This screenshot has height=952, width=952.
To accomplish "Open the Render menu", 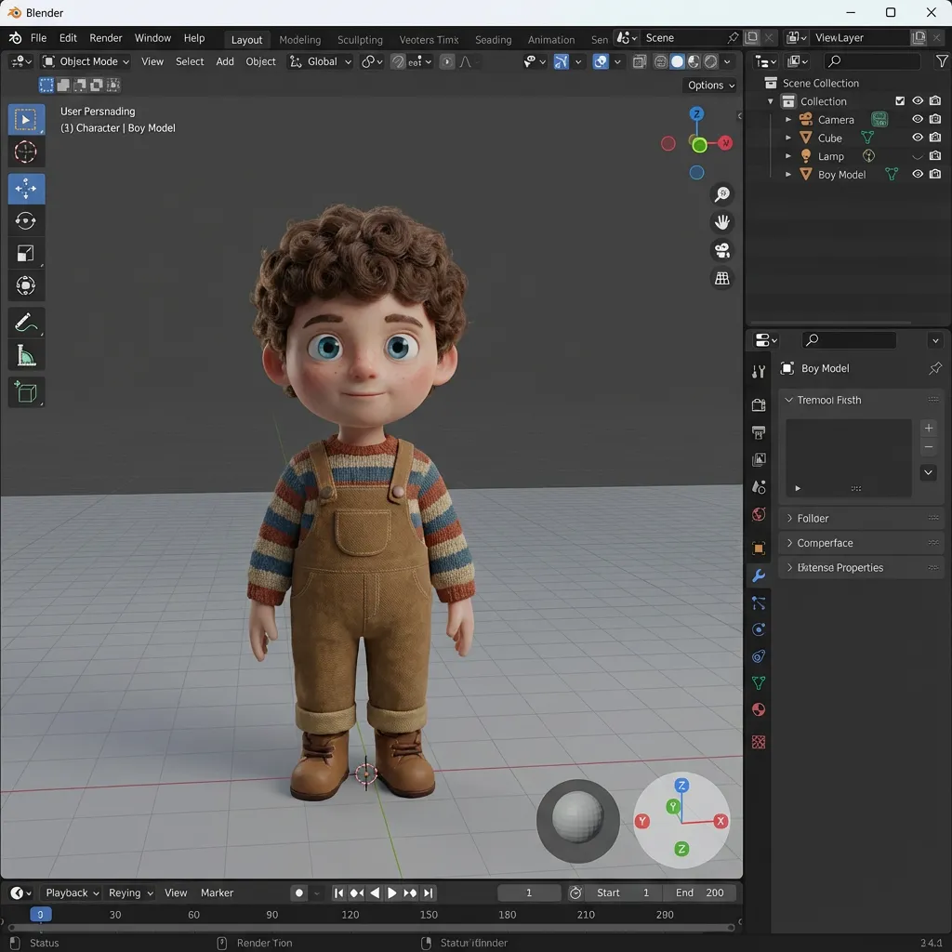I will pyautogui.click(x=105, y=38).
